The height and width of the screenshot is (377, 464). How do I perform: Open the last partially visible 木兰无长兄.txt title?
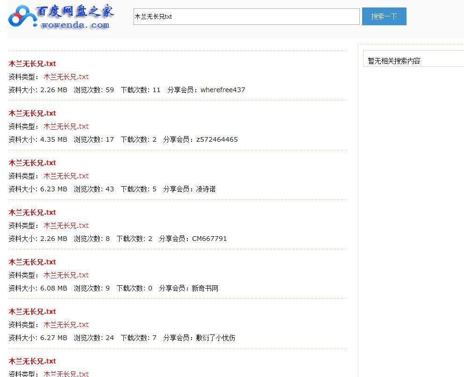click(x=32, y=361)
